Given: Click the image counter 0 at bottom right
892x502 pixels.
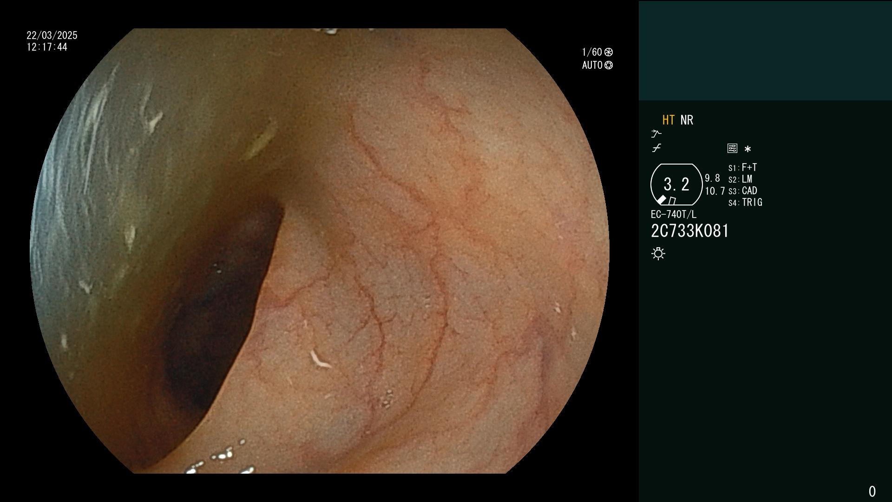Looking at the screenshot, I should (872, 491).
